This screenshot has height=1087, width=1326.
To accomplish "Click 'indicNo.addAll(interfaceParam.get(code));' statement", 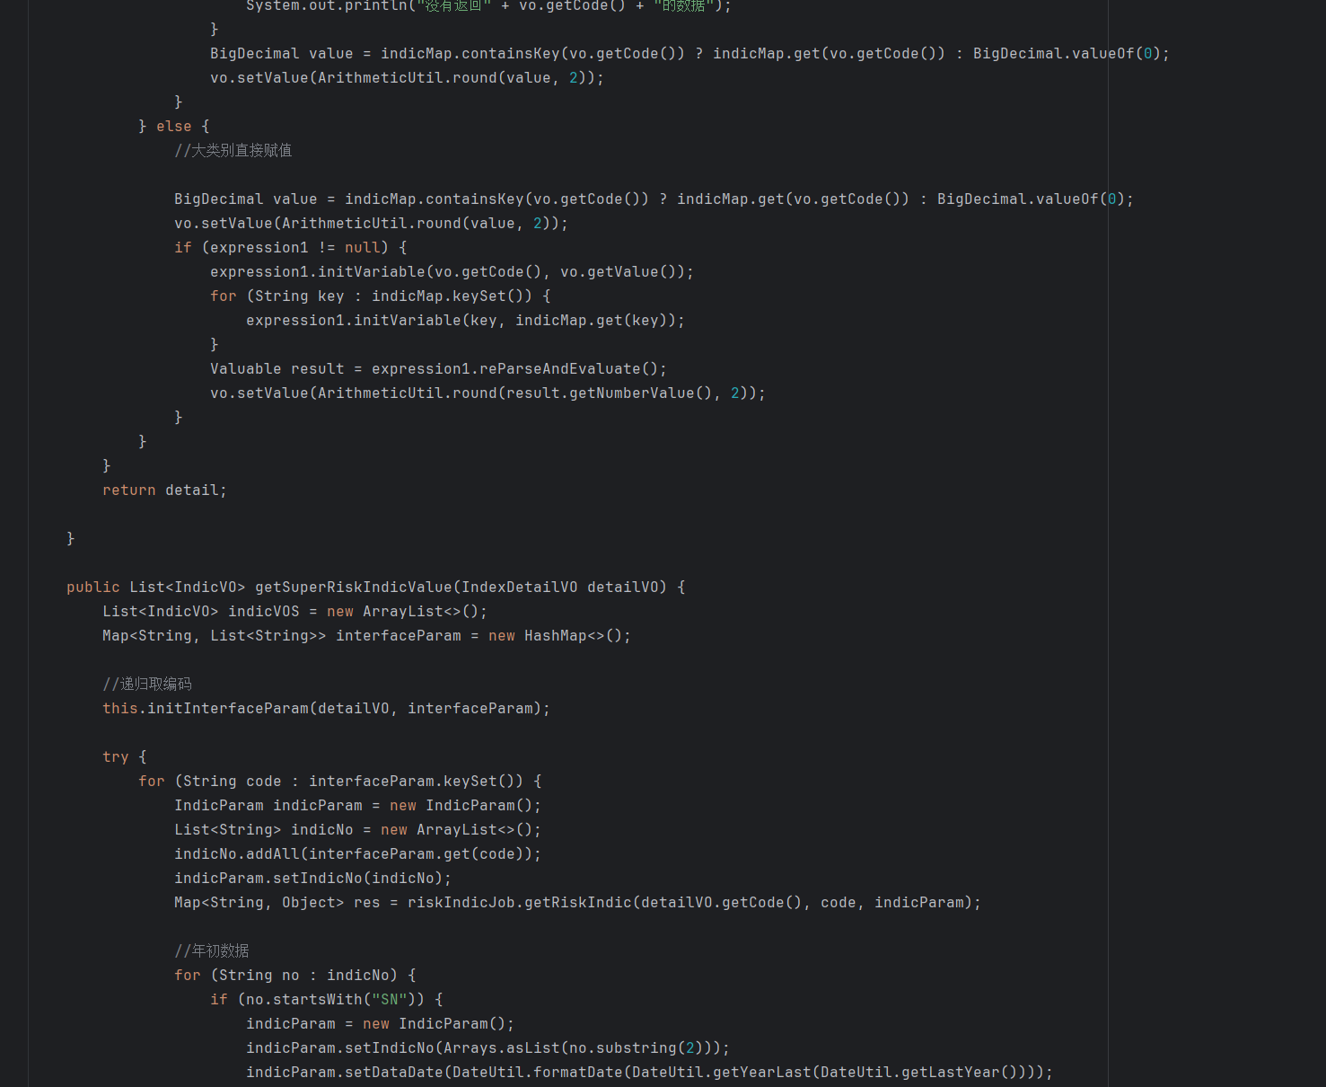I will tap(358, 854).
